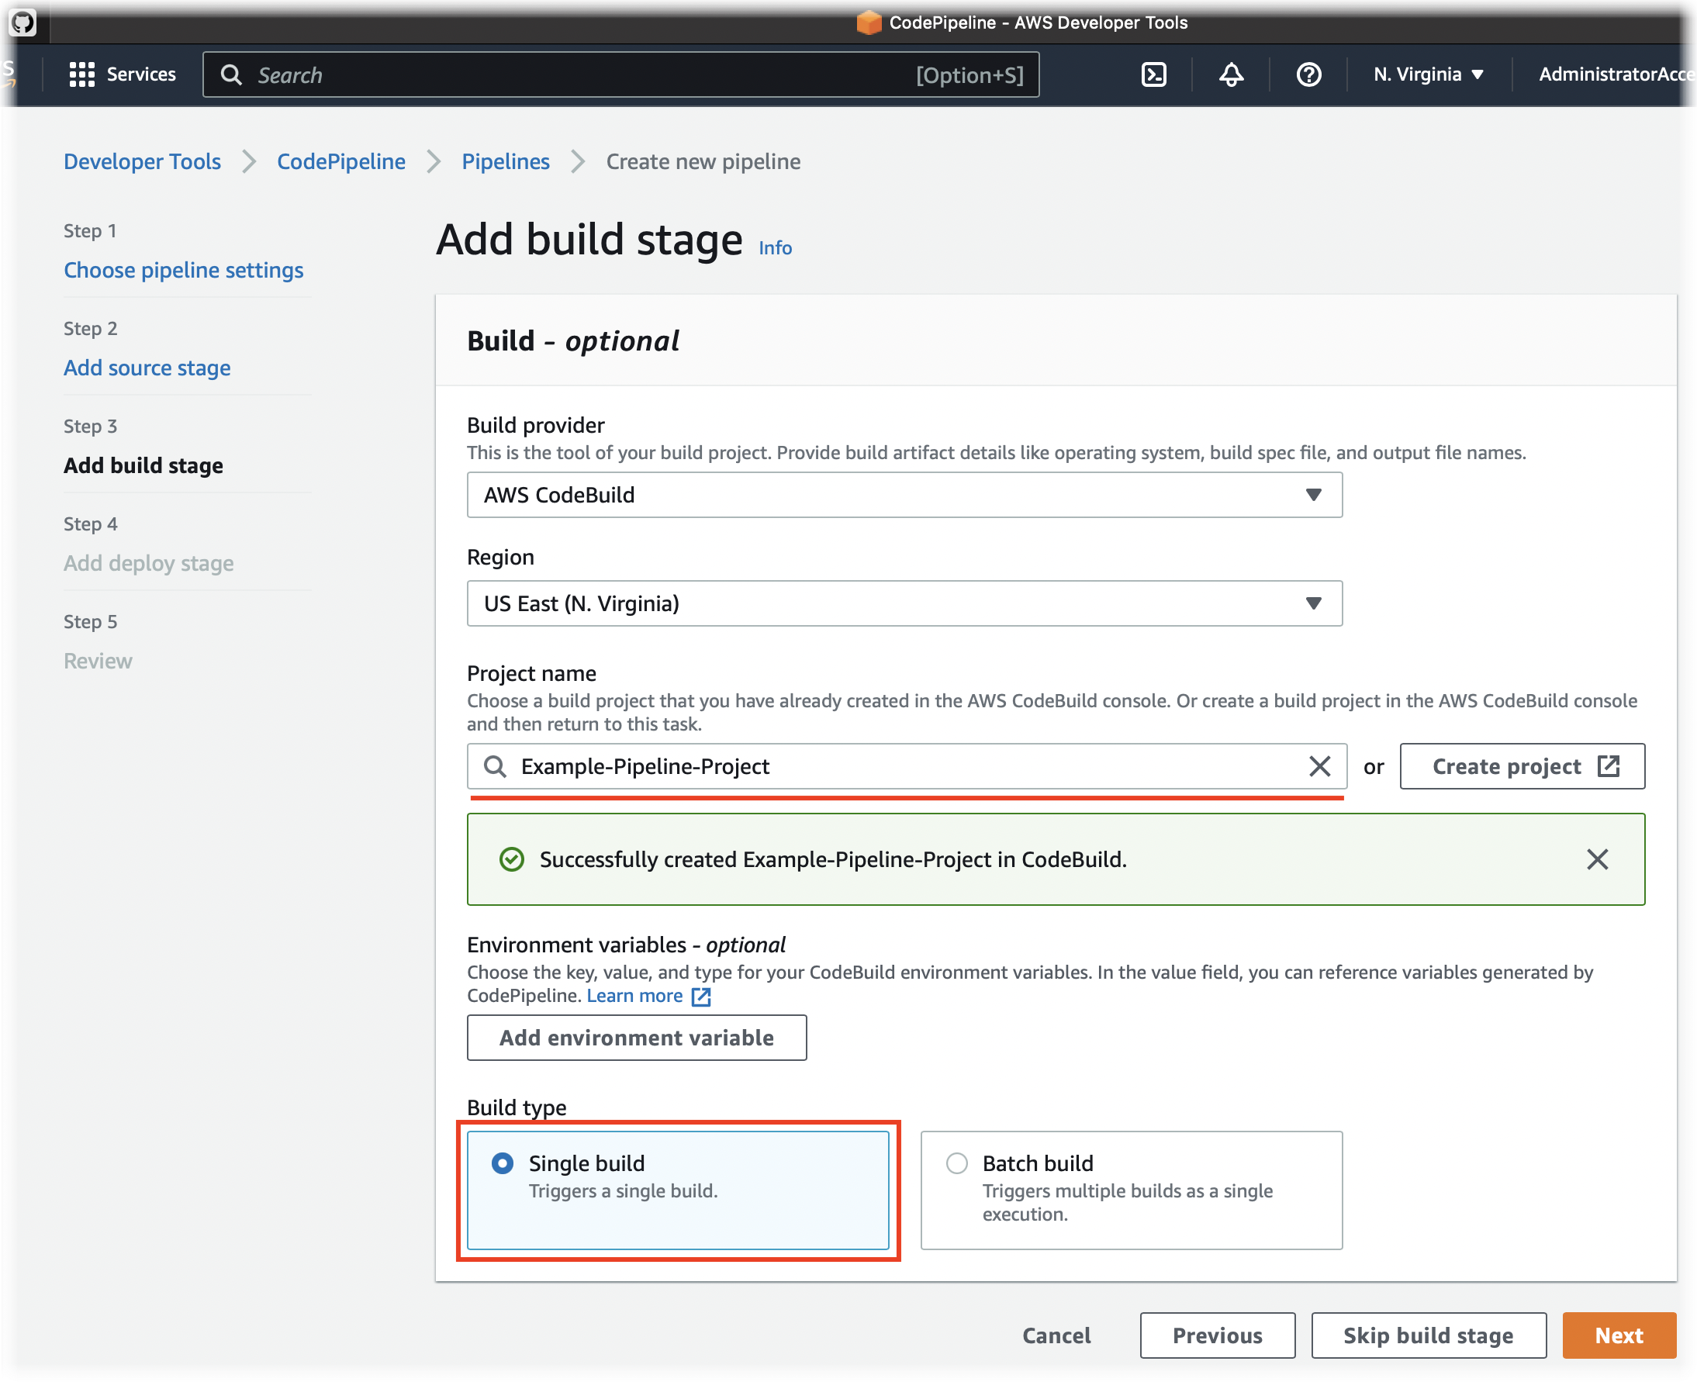Viewport: 1697px width, 1382px height.
Task: Click Step 5 Review
Action: click(x=98, y=661)
